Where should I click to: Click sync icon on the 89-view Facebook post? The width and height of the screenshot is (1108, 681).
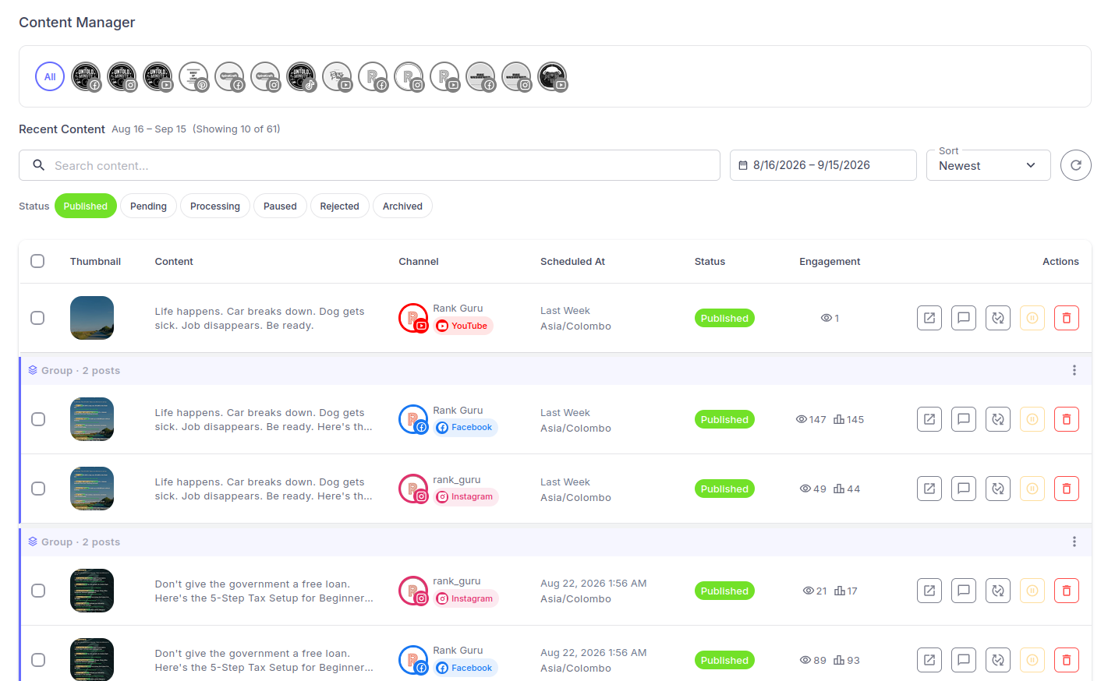coord(998,660)
